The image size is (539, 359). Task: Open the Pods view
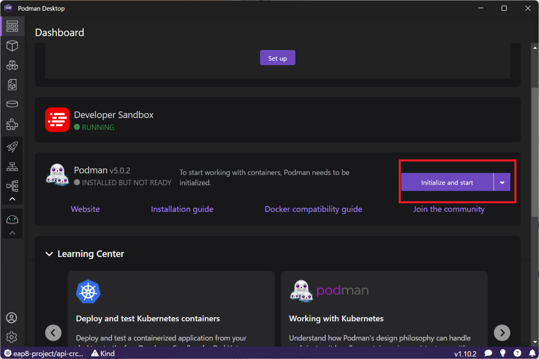(12, 65)
